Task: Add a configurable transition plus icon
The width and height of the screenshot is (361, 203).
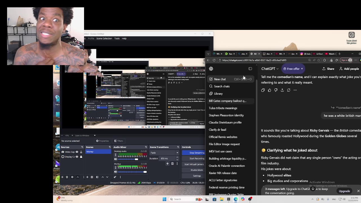Action: (168, 164)
